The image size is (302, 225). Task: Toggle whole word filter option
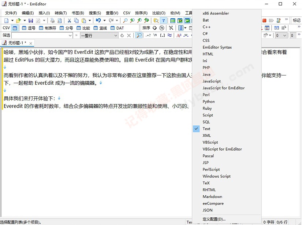186,35
